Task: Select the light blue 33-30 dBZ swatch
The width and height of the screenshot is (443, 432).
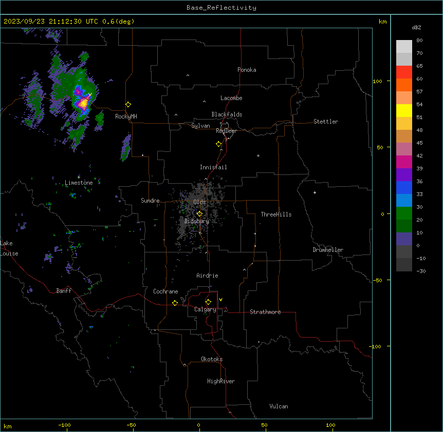Action: click(x=404, y=201)
